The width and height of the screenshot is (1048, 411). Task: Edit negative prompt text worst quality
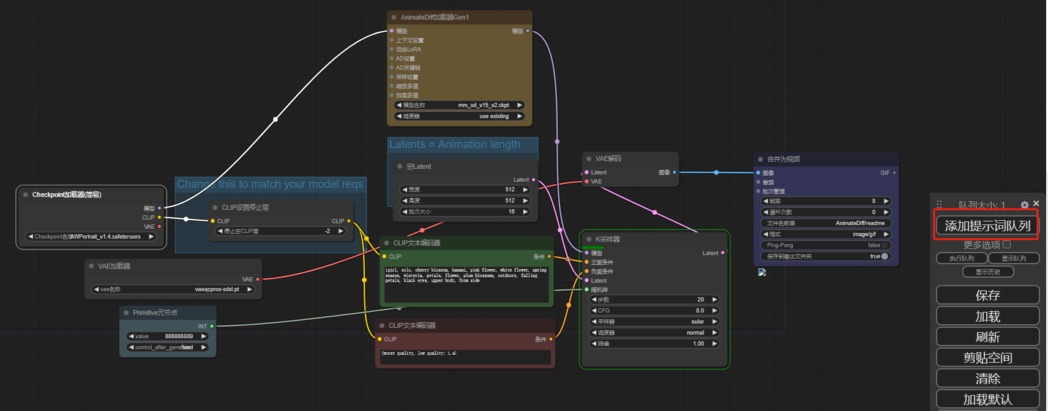(x=465, y=357)
